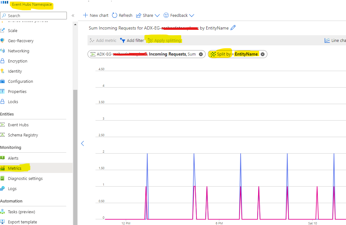Focus the sidebar Search field
Image resolution: width=346 pixels, height=225 pixels.
pos(33,16)
